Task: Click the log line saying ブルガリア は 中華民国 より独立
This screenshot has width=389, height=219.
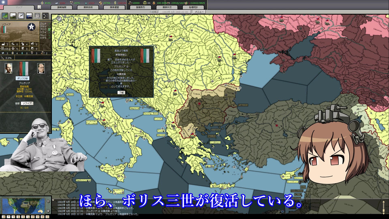Action: tap(89, 211)
